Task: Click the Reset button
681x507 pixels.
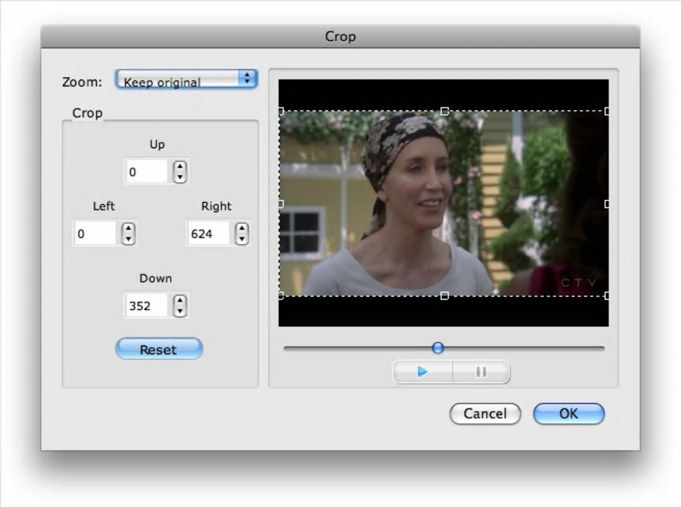Action: pyautogui.click(x=159, y=349)
